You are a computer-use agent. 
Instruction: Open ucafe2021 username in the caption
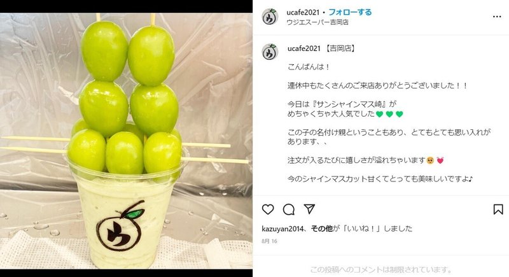[x=304, y=48]
